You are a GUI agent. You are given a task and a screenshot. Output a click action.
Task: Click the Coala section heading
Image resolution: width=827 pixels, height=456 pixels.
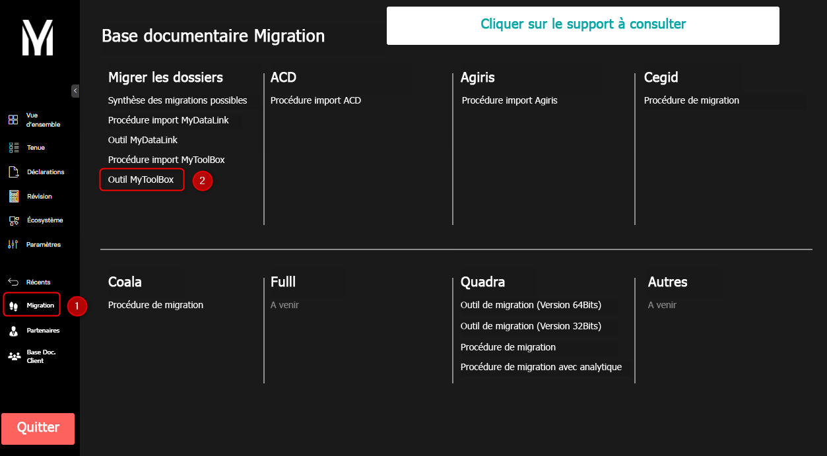pyautogui.click(x=125, y=282)
